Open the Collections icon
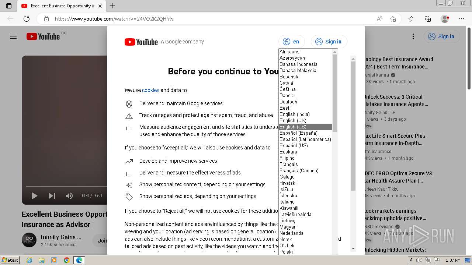This screenshot has width=472, height=265. pos(428,19)
